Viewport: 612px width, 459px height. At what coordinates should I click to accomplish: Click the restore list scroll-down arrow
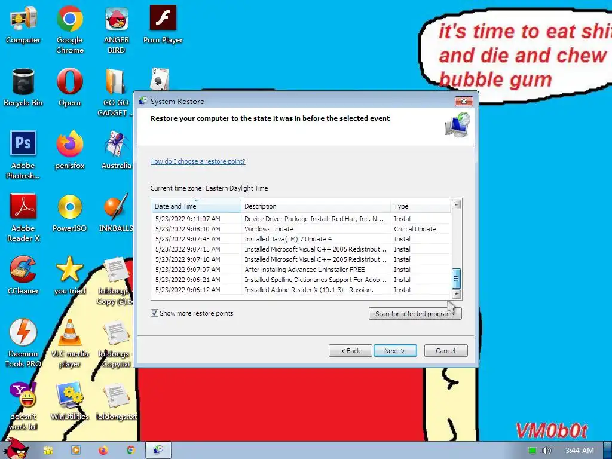pos(456,294)
